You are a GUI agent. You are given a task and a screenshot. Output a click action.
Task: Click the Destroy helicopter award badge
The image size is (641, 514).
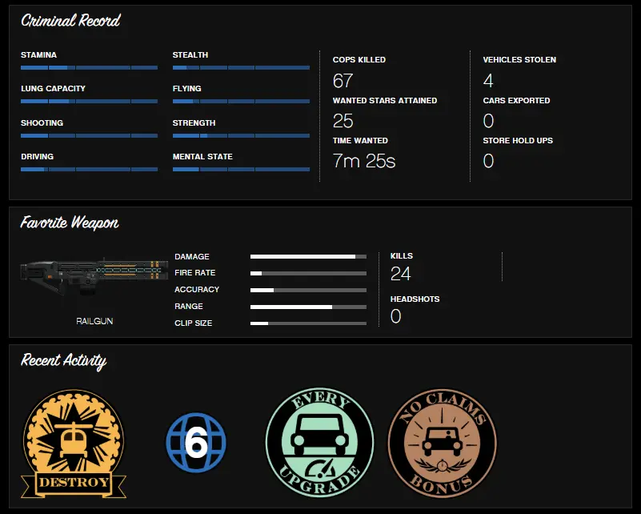click(x=74, y=444)
